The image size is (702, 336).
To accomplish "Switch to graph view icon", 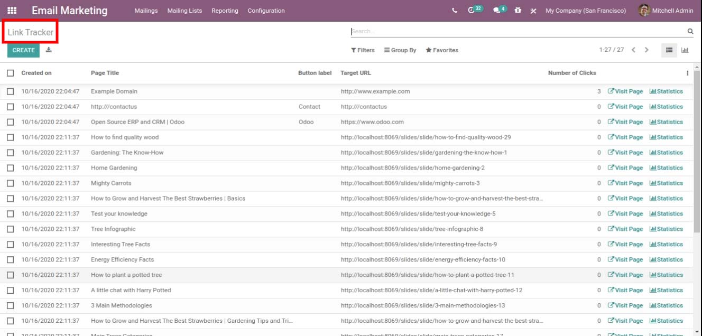I will click(685, 50).
